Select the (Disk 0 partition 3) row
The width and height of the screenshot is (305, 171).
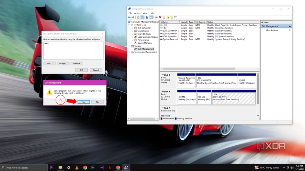point(209,31)
